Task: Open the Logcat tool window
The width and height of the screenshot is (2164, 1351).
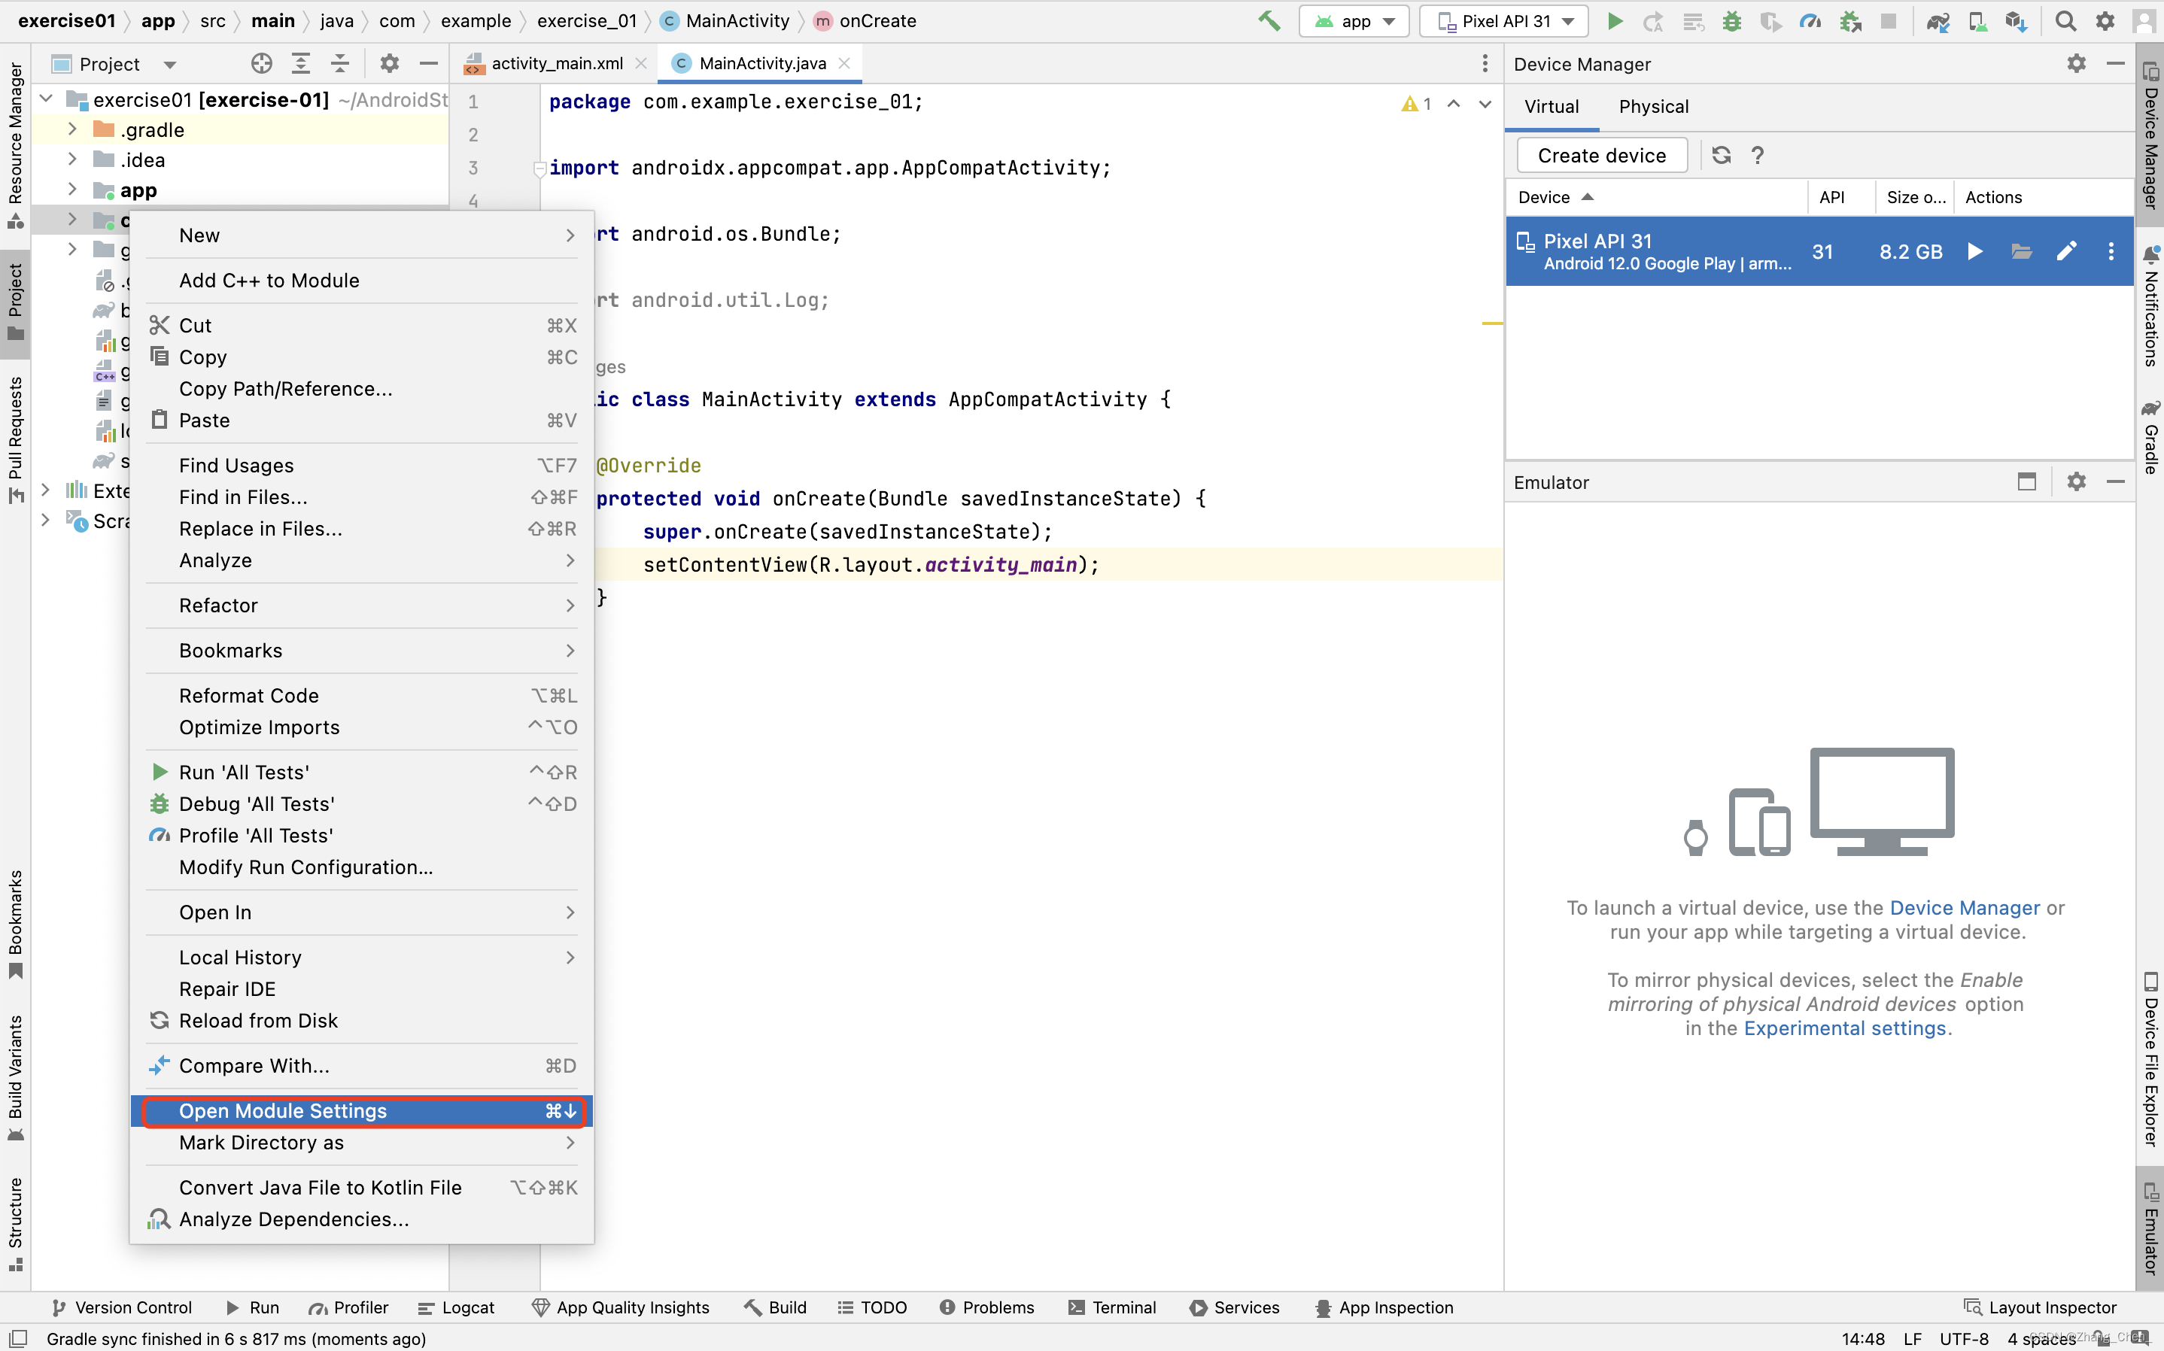Action: (456, 1307)
